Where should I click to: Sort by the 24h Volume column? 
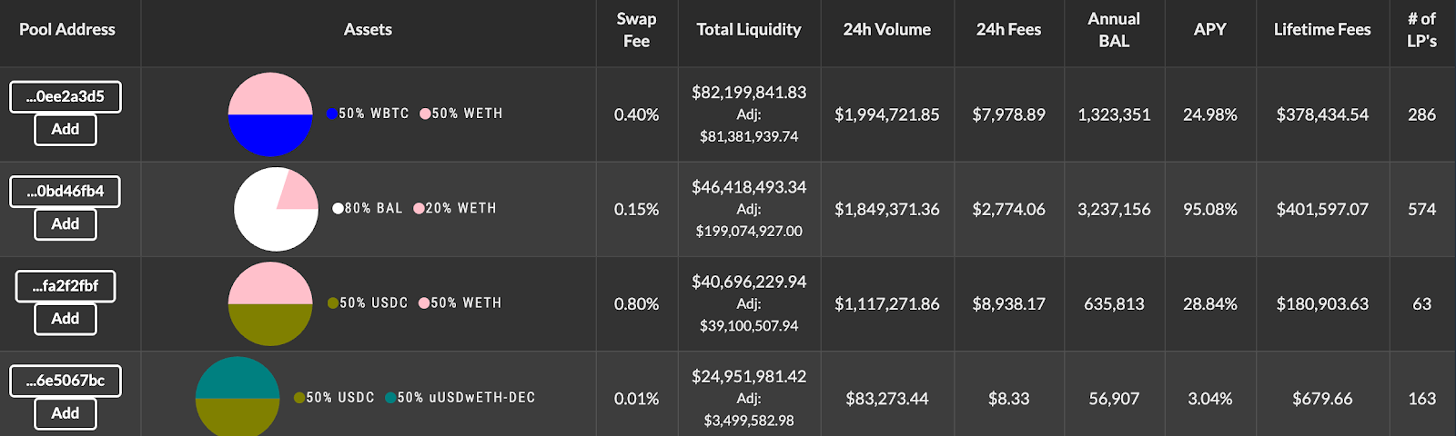(x=887, y=29)
